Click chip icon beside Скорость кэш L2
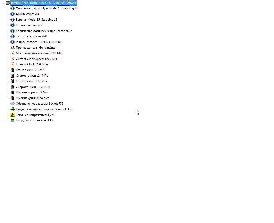Screen dimensions: 274x223 tap(13, 76)
